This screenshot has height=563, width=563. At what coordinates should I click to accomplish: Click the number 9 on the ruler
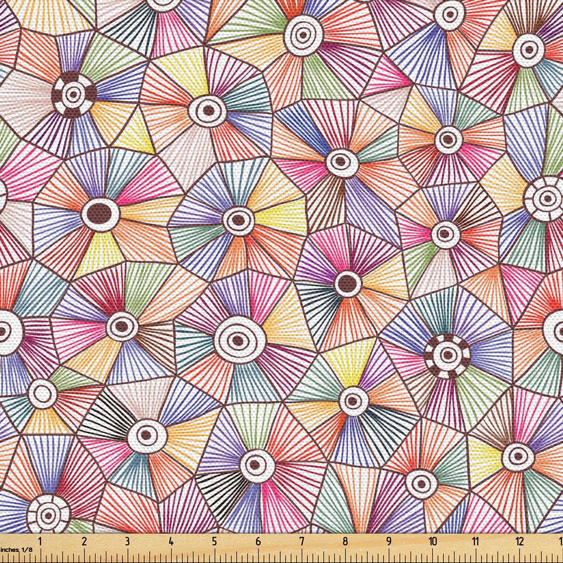pyautogui.click(x=388, y=541)
